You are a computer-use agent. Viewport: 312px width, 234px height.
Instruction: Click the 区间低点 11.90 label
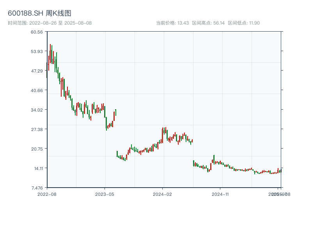coord(244,23)
